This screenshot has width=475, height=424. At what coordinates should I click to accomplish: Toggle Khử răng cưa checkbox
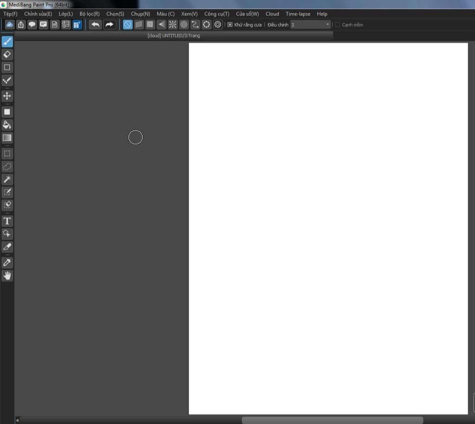230,25
